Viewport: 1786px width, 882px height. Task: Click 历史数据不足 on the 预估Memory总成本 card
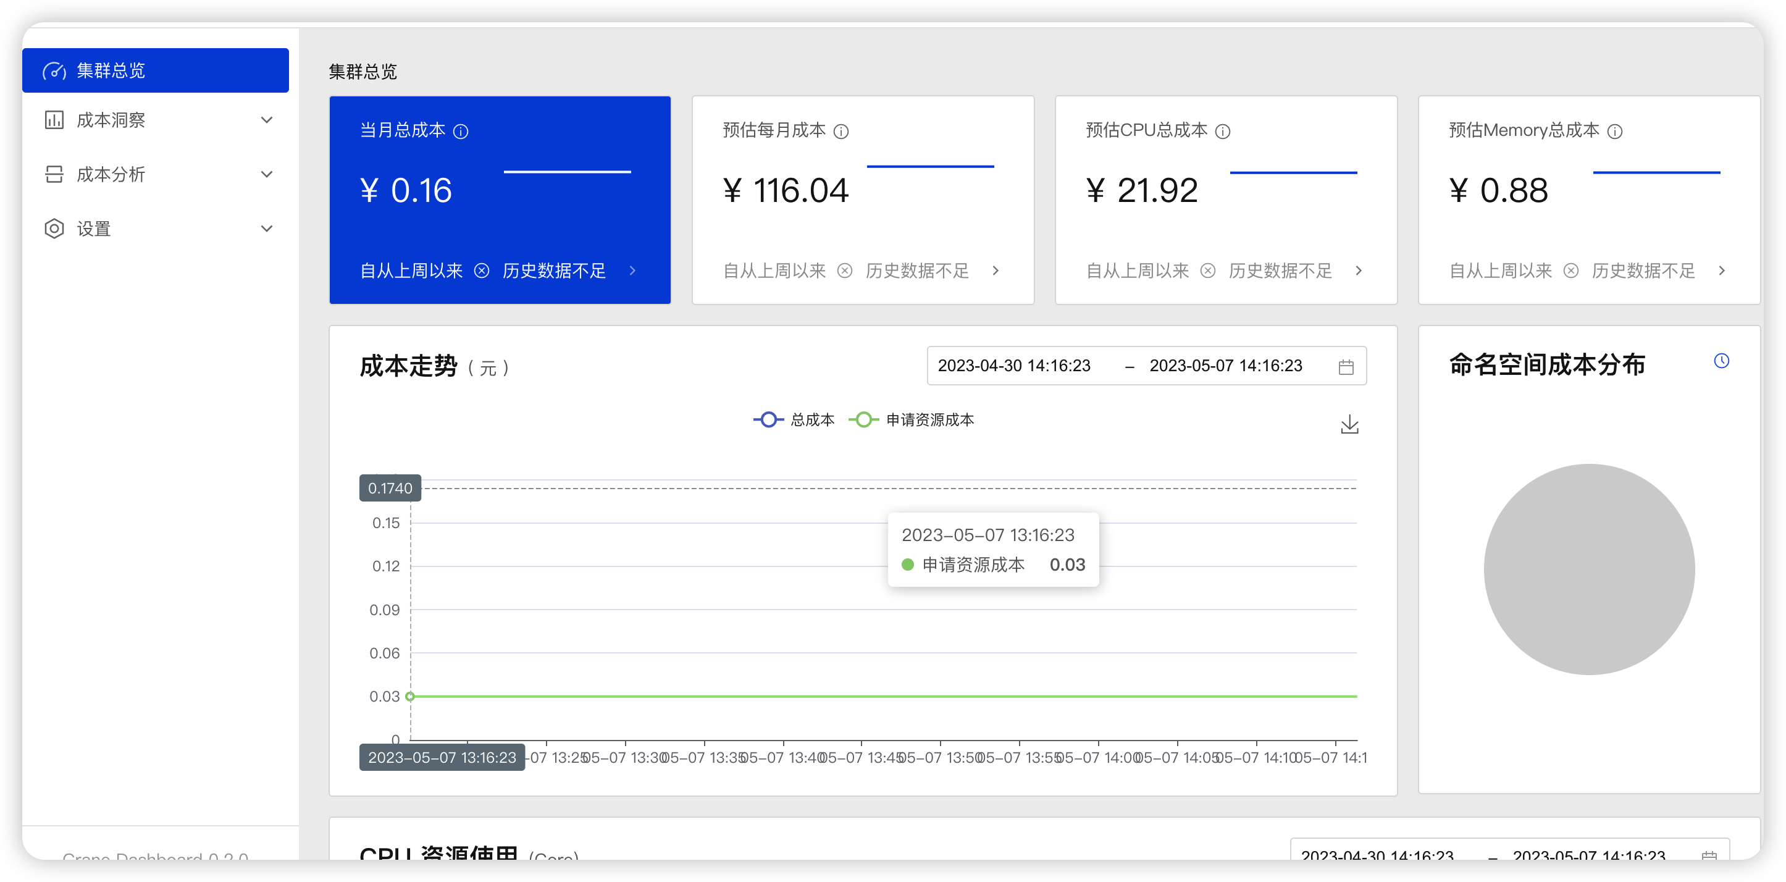point(1643,271)
